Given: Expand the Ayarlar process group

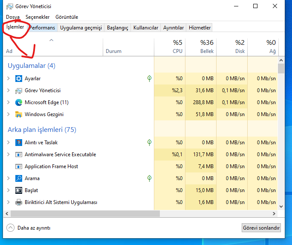Looking at the screenshot, I should pos(9,79).
